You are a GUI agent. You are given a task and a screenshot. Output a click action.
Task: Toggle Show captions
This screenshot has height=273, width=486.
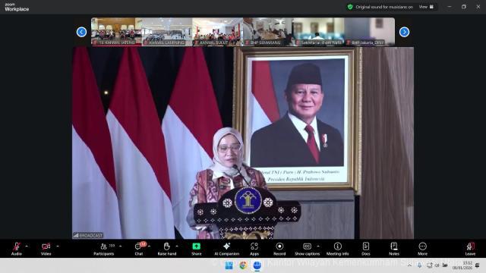[x=307, y=249]
